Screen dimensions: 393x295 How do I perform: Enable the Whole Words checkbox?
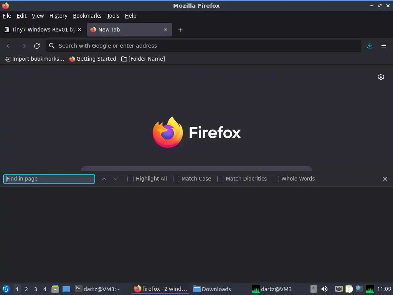[276, 179]
